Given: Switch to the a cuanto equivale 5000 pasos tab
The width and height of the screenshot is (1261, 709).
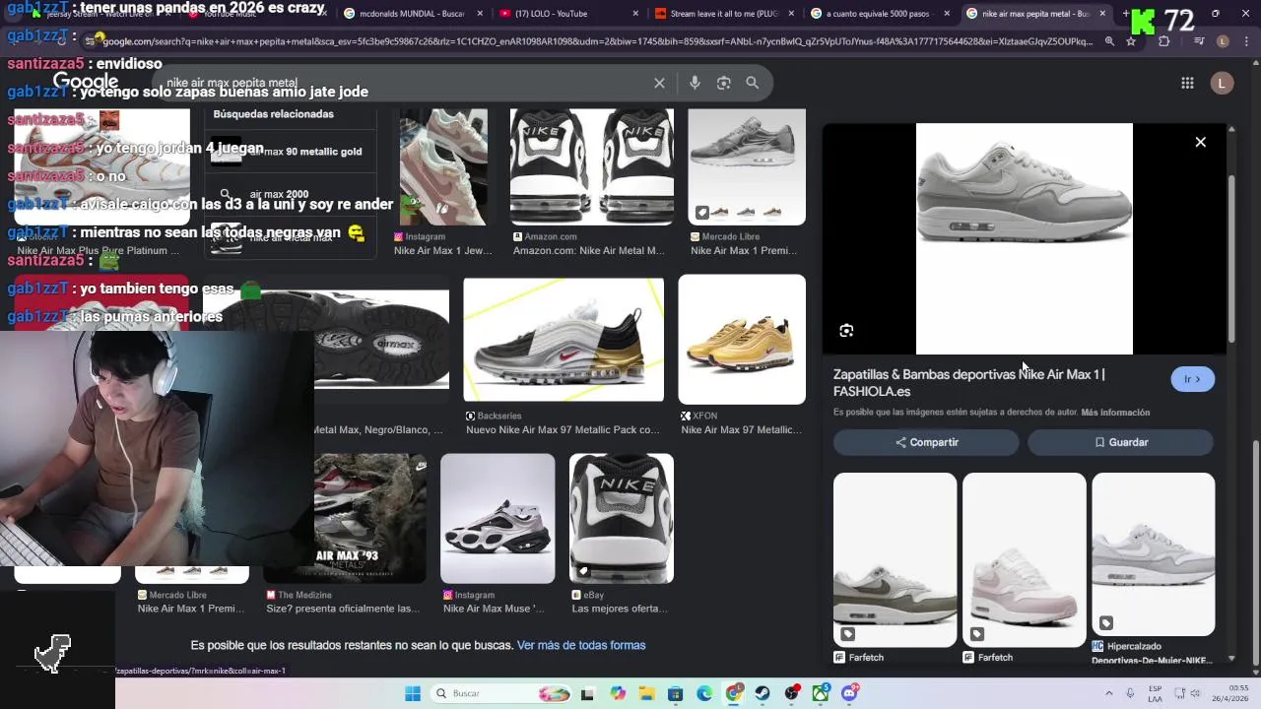Looking at the screenshot, I should pyautogui.click(x=880, y=14).
